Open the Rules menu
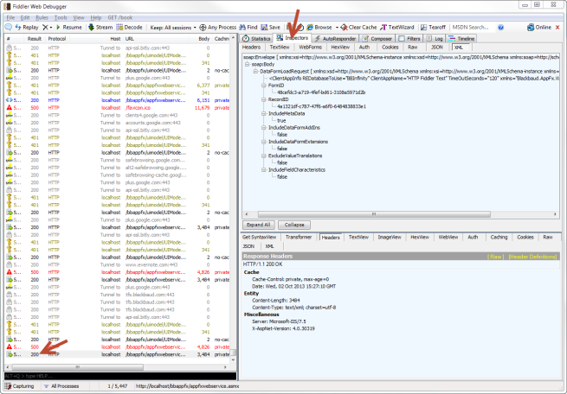The image size is (567, 394). (42, 17)
